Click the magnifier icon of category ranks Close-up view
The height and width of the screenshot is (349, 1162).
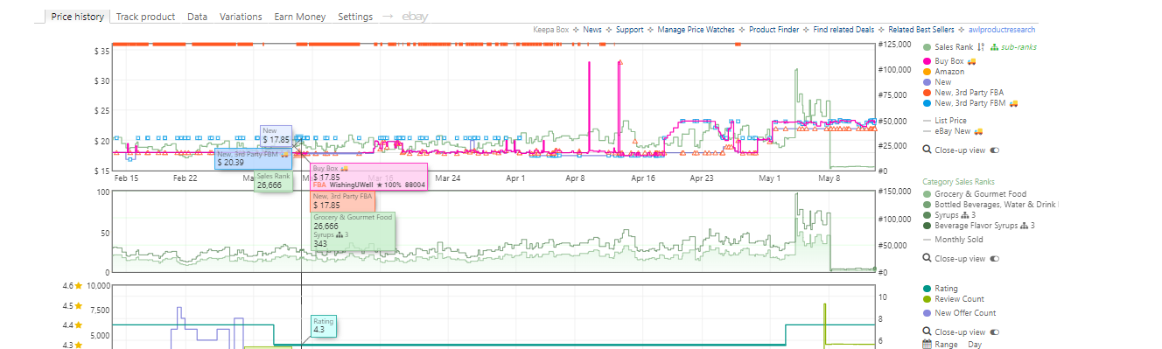click(x=927, y=258)
